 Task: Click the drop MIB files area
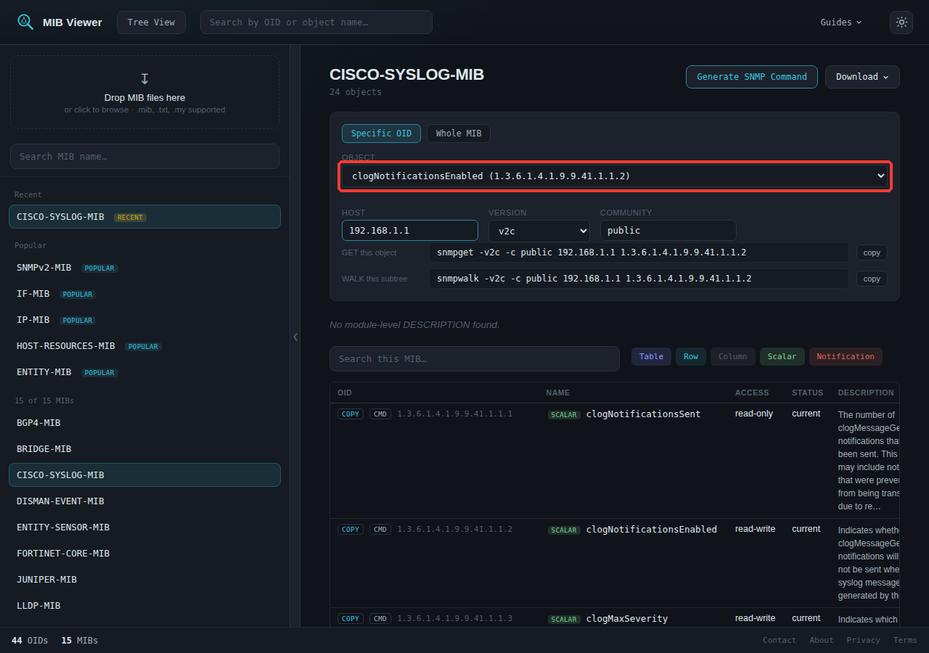click(144, 92)
